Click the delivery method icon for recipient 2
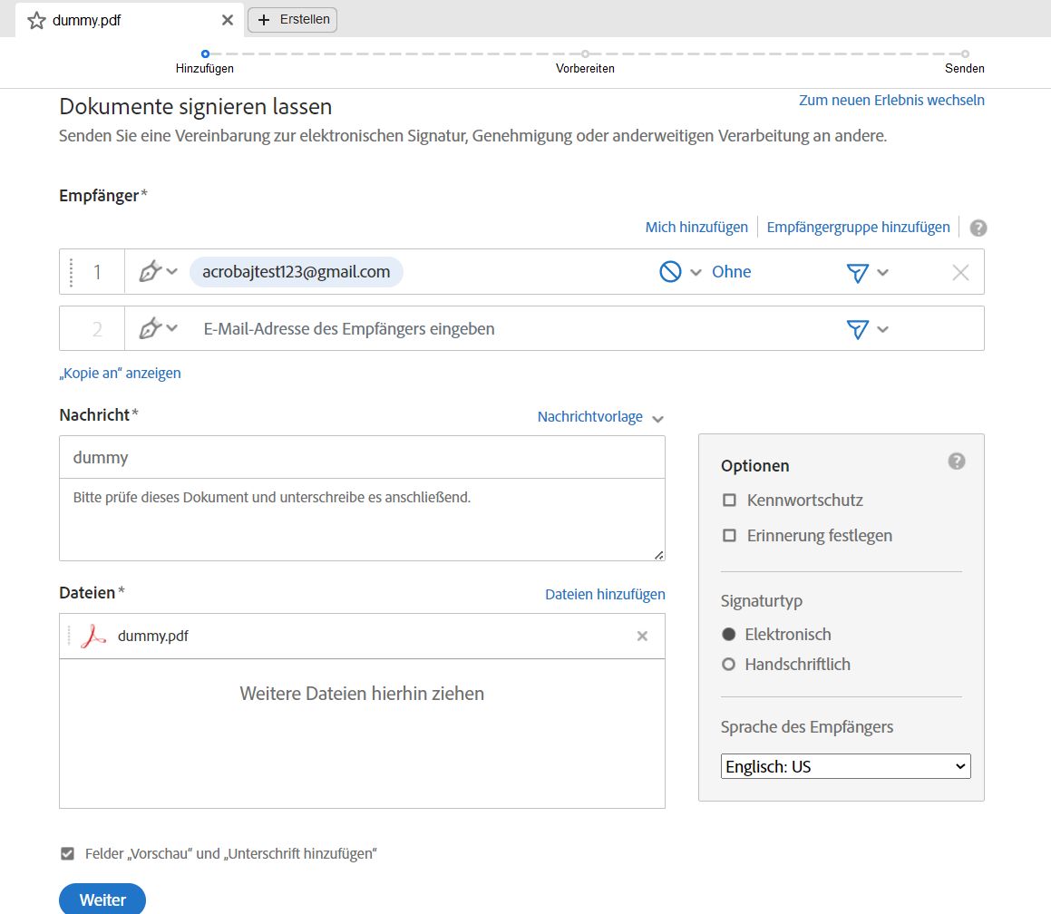 [856, 329]
